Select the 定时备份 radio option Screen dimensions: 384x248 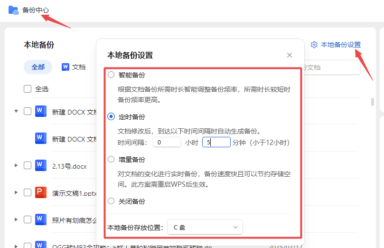coord(111,117)
